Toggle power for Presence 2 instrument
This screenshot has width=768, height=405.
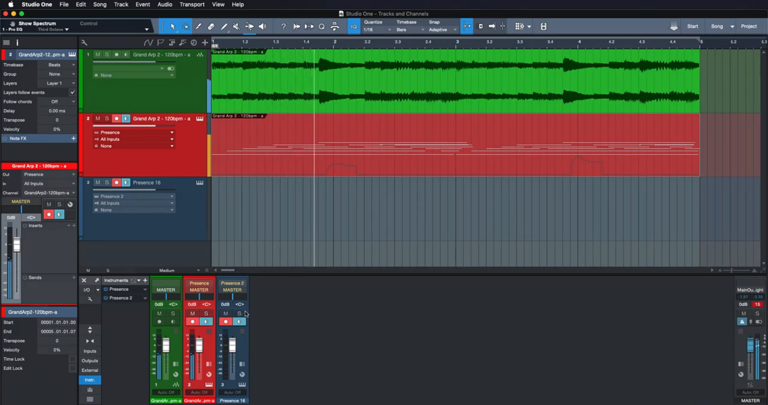(x=106, y=298)
